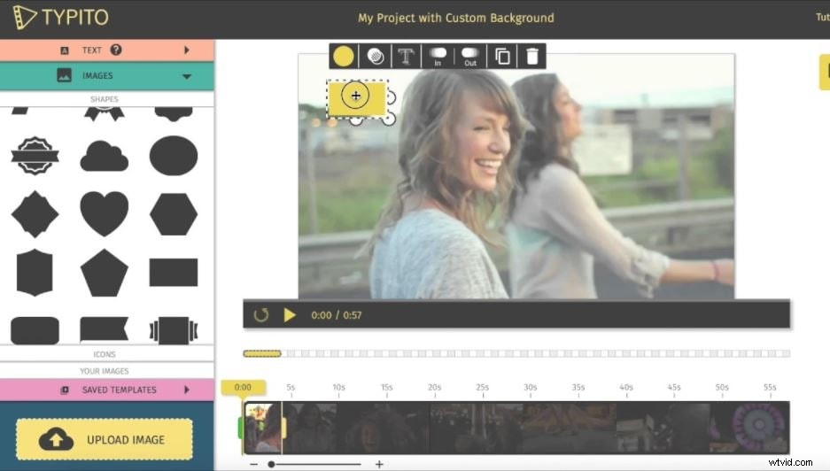
Task: Insert the heart shape
Action: coord(105,213)
